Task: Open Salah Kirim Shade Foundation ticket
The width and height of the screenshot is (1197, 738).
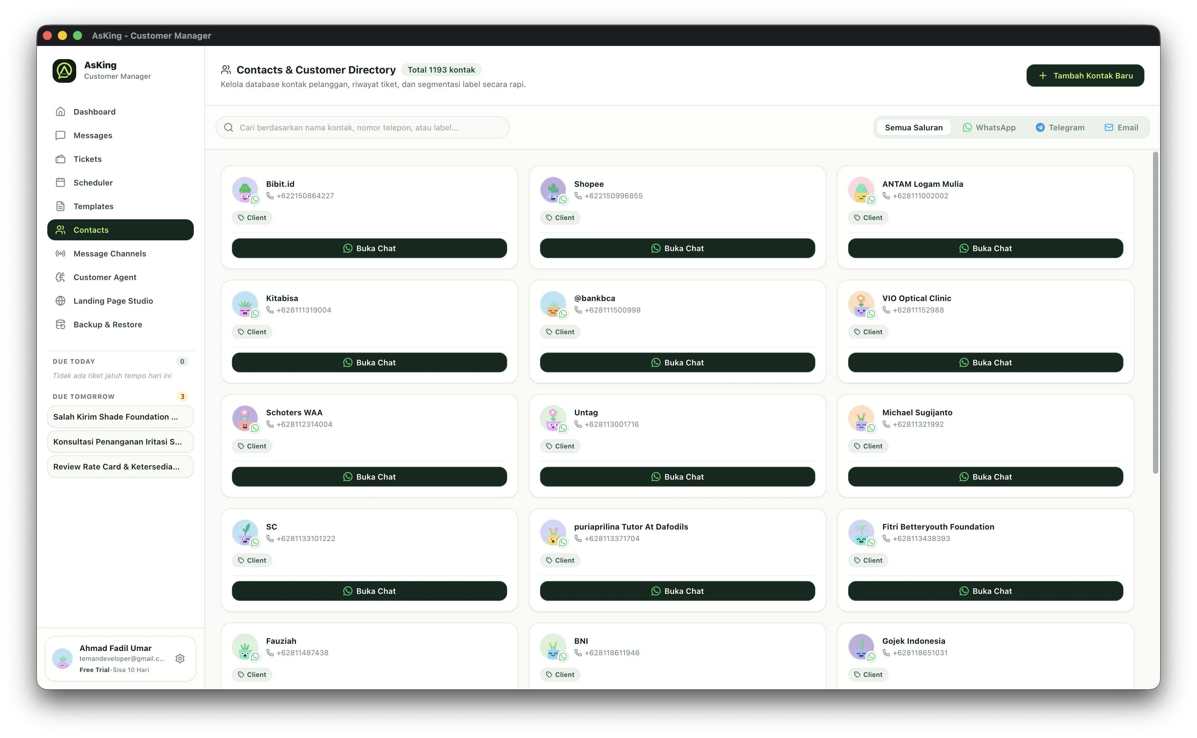Action: click(x=121, y=417)
